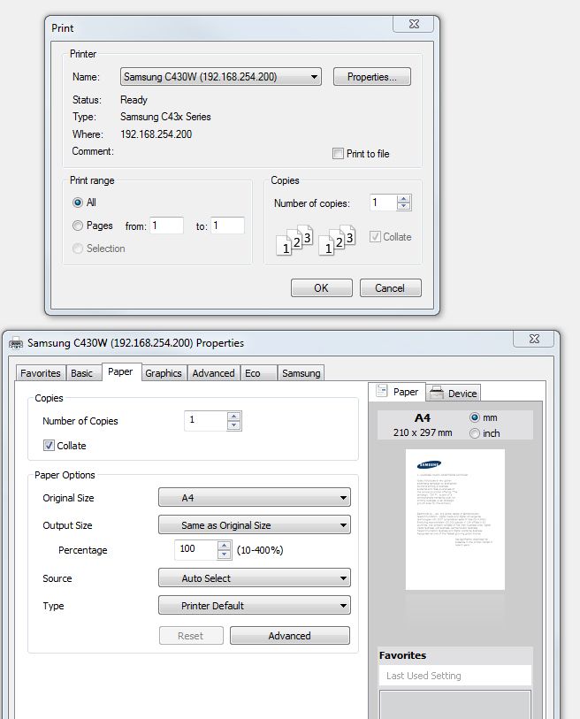
Task: Click the pages 'to' input field
Action: click(228, 226)
